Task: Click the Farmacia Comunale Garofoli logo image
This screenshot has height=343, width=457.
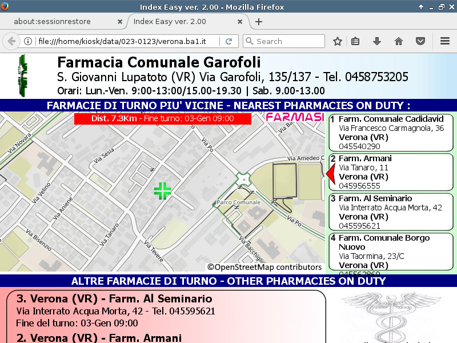Action: pyautogui.click(x=23, y=75)
